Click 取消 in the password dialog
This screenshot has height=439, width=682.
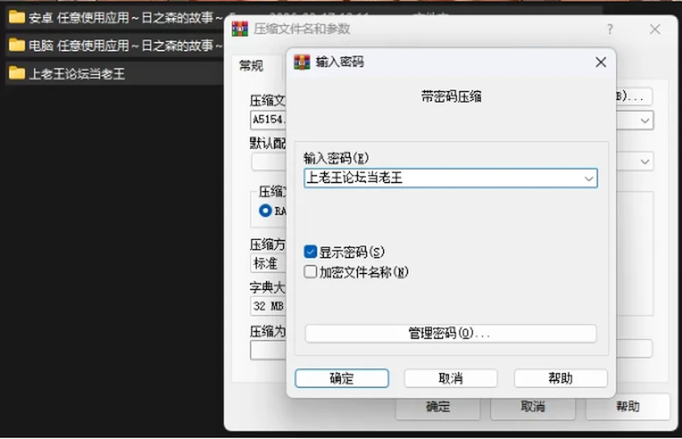pos(450,378)
